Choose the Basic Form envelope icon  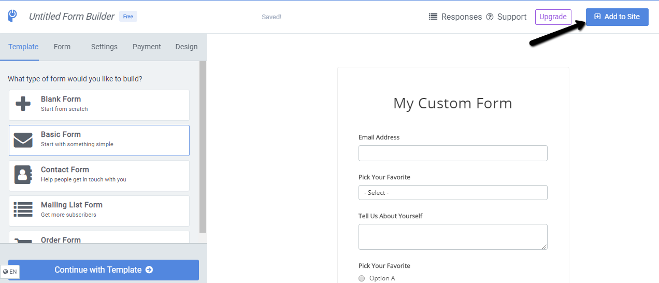[23, 140]
